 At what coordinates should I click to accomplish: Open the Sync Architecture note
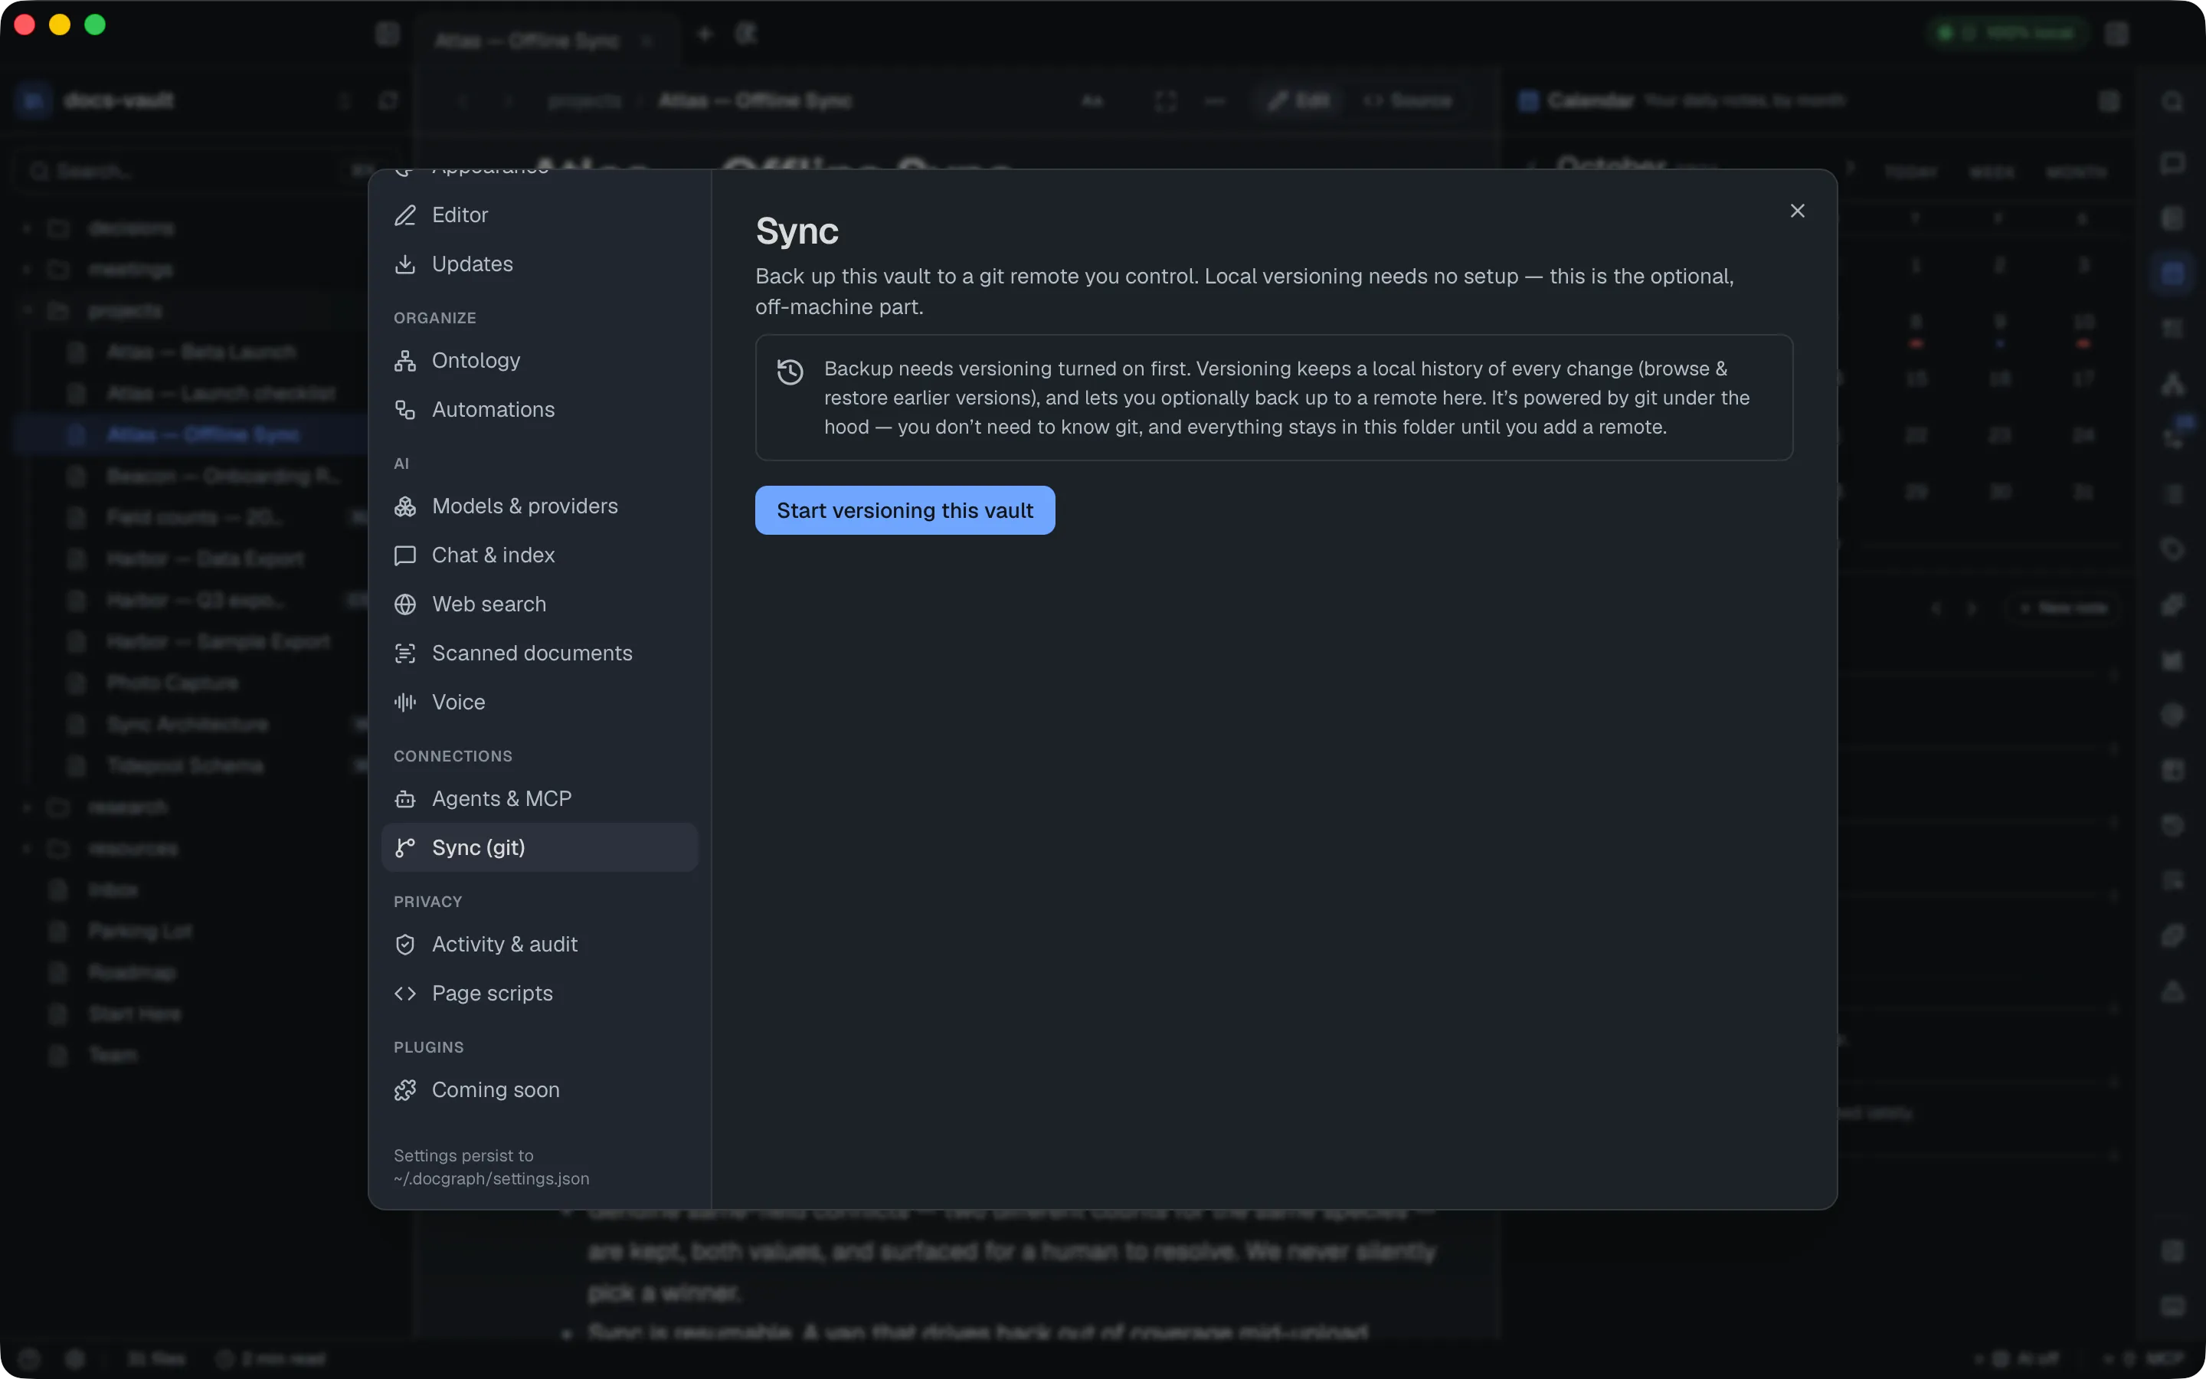(x=187, y=724)
